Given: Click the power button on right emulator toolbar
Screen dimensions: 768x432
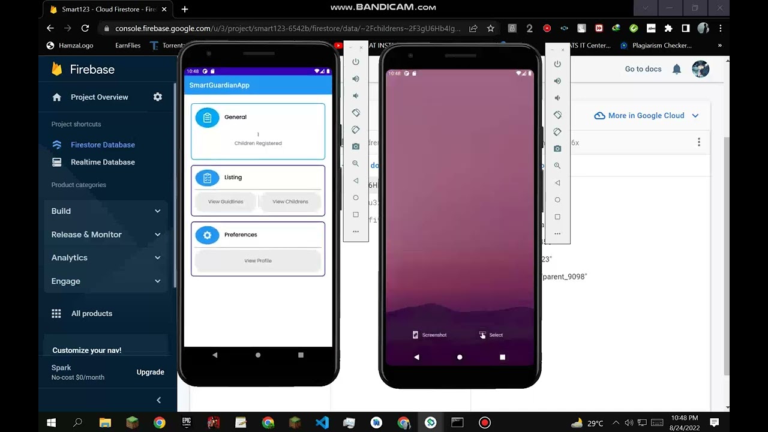Looking at the screenshot, I should click(x=557, y=64).
